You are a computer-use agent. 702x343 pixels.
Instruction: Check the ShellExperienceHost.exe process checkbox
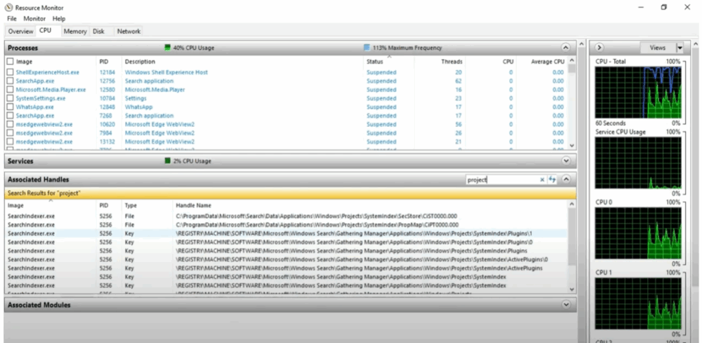10,72
